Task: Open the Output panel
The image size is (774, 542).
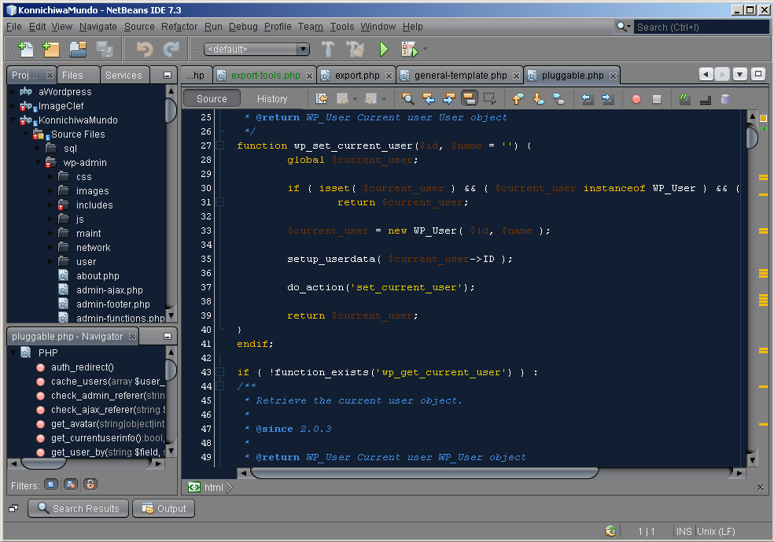Action: [164, 508]
